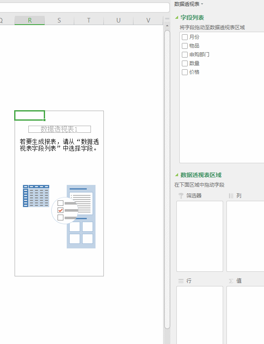This screenshot has width=264, height=344.
Task: Click the 将字段拖动至数据透视表区域 hint text
Action: pyautogui.click(x=212, y=28)
